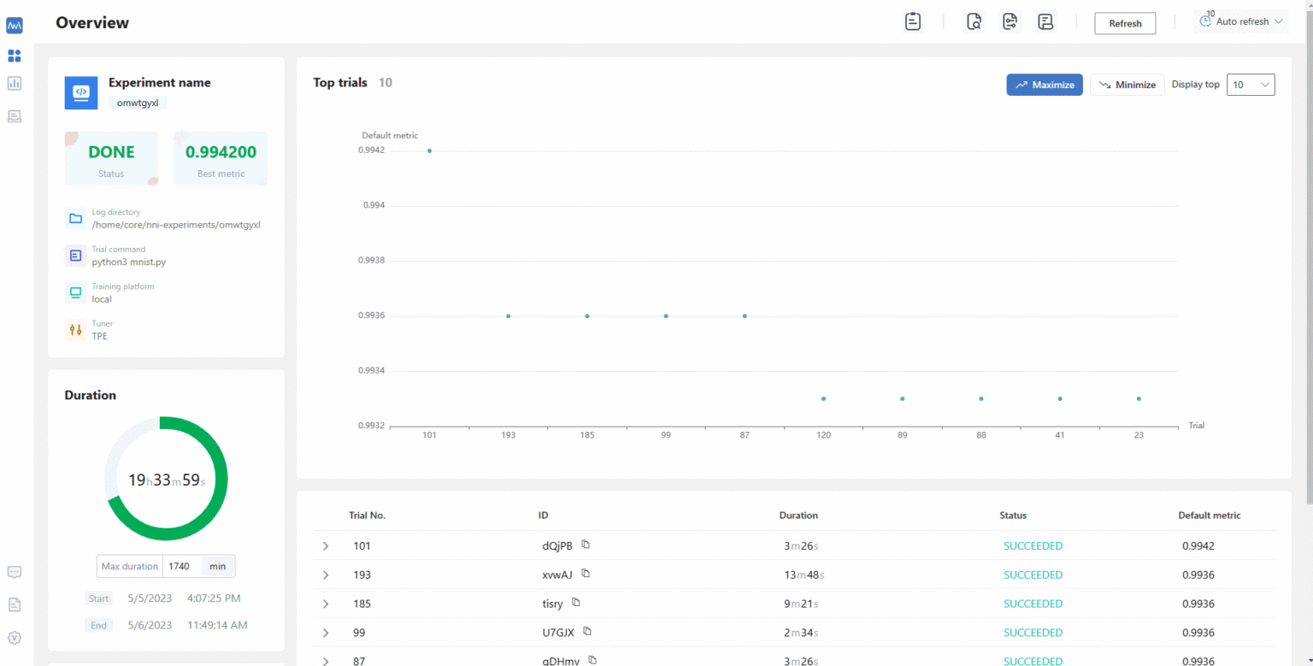Open the config file icon
Viewport: 1313px width, 666px height.
[x=1010, y=21]
